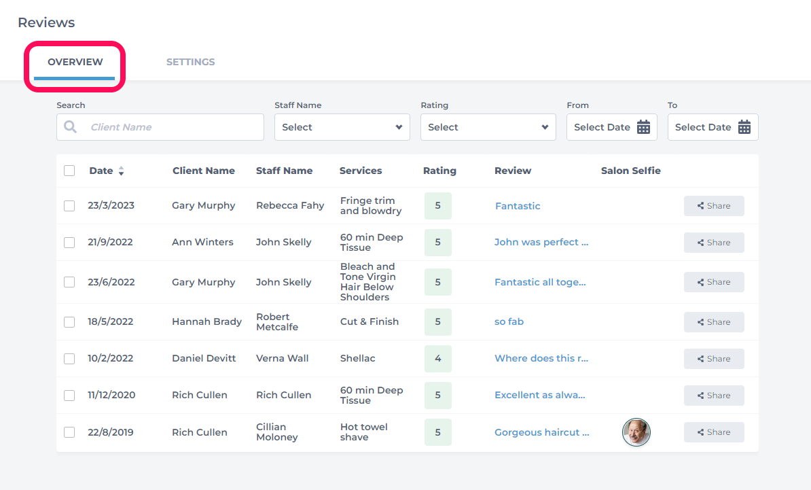Open the 'Where does this r...' review
The image size is (811, 490).
coord(541,358)
